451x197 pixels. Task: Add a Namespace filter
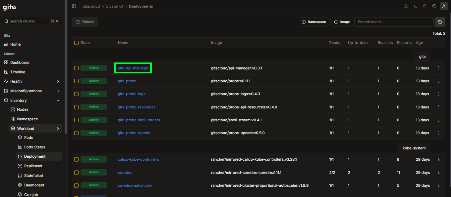tap(313, 22)
